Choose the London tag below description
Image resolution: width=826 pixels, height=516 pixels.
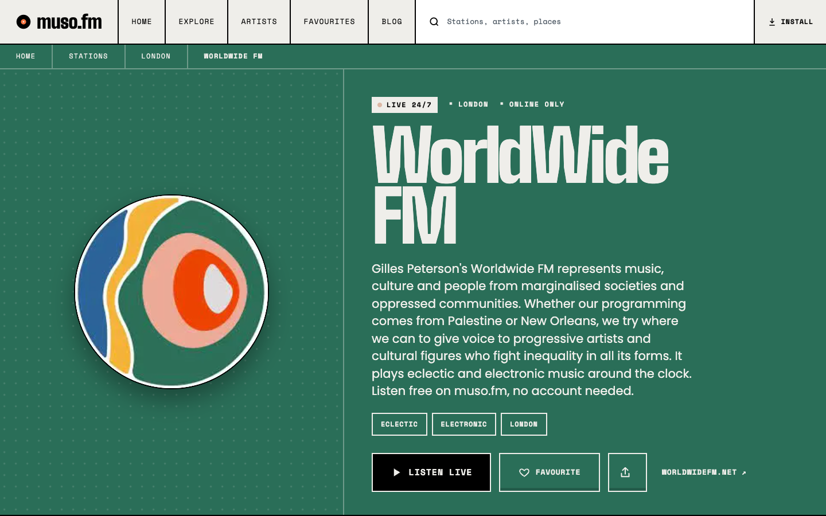tap(524, 424)
